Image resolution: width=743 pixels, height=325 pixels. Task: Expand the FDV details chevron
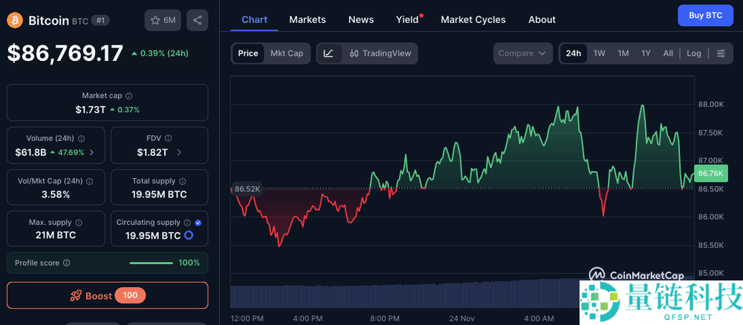(179, 152)
